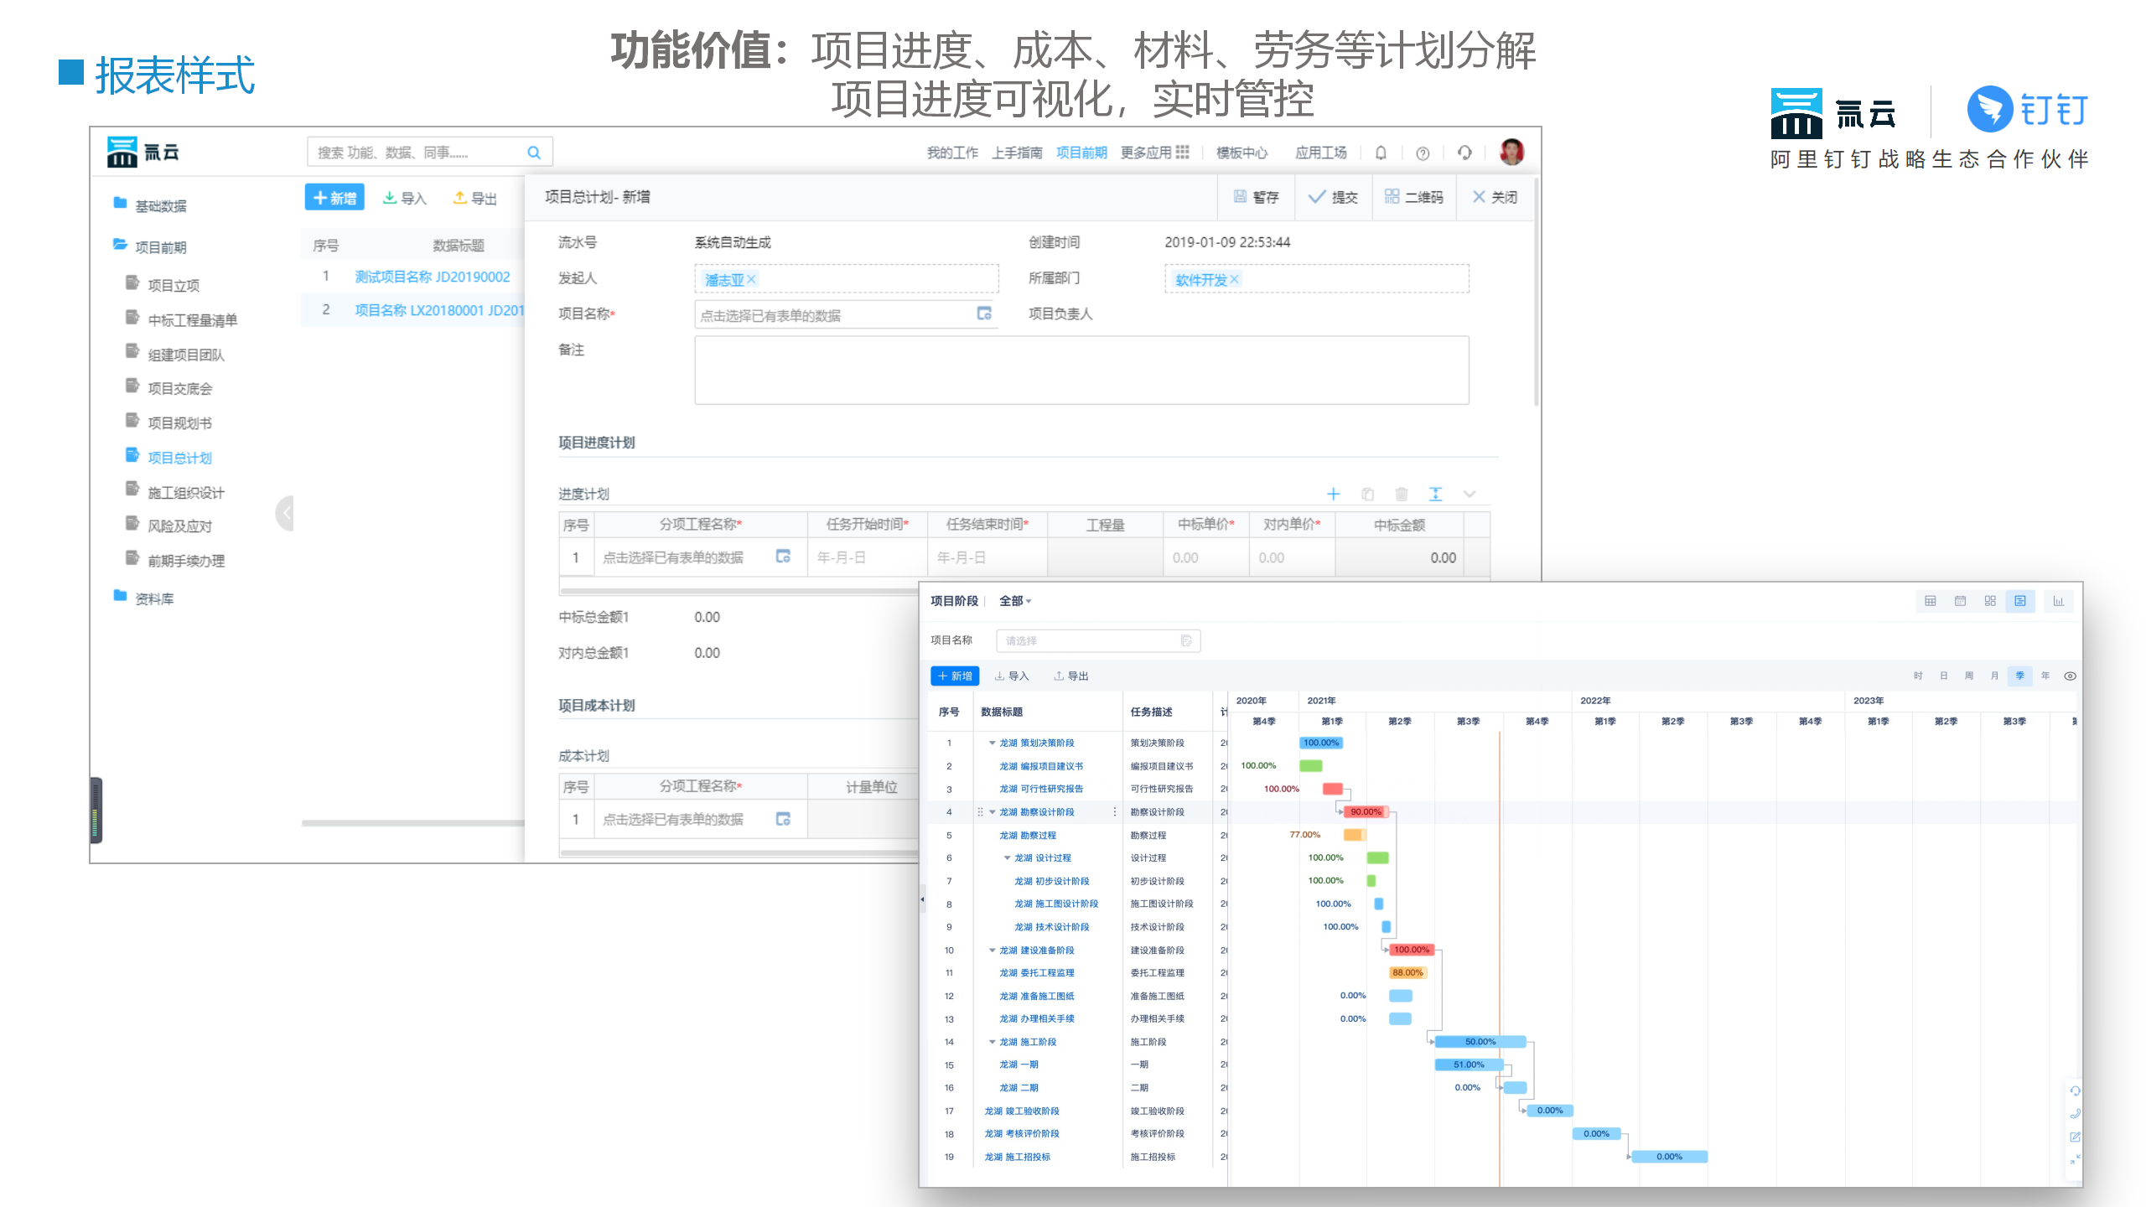The width and height of the screenshot is (2146, 1207).
Task: Click 导出 in the list toolbar
Action: pos(475,198)
